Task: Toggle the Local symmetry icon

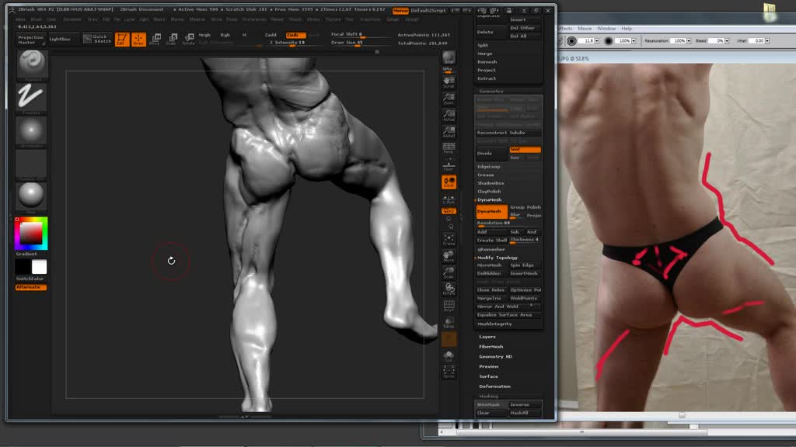Action: click(449, 182)
